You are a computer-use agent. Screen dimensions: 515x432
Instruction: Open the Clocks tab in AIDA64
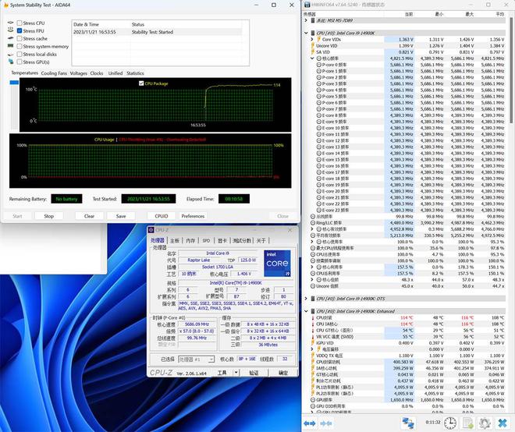97,73
